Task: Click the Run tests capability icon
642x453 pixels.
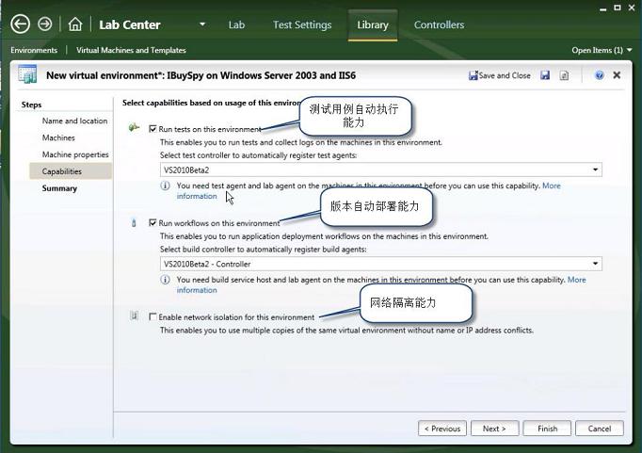Action: pos(134,127)
